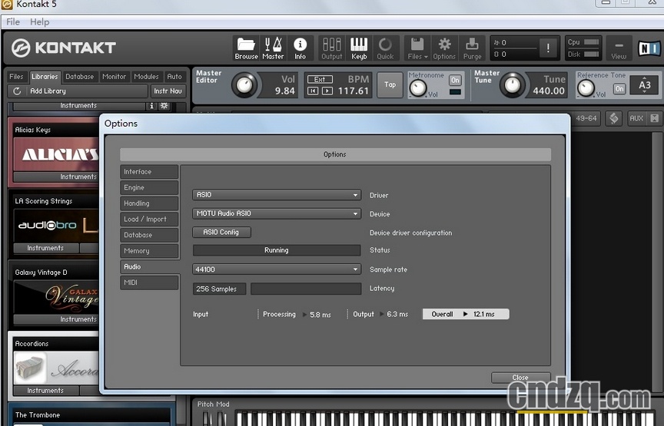Select the 49-64 rack page

point(586,118)
